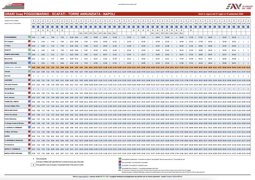Click the blue wheelchair icon beside Boscoreale
The height and width of the screenshot is (180, 255).
[29, 58]
